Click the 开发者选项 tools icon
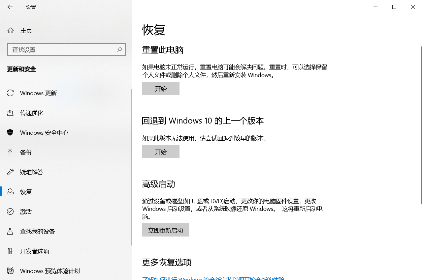 point(10,251)
